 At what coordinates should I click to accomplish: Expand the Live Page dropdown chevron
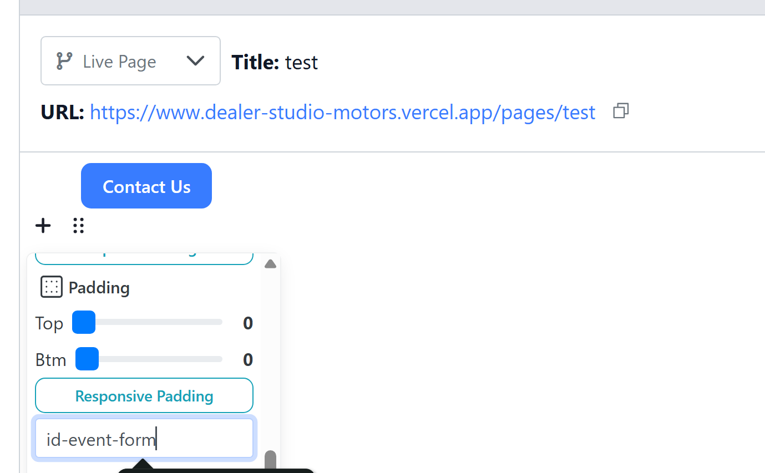[x=195, y=61]
